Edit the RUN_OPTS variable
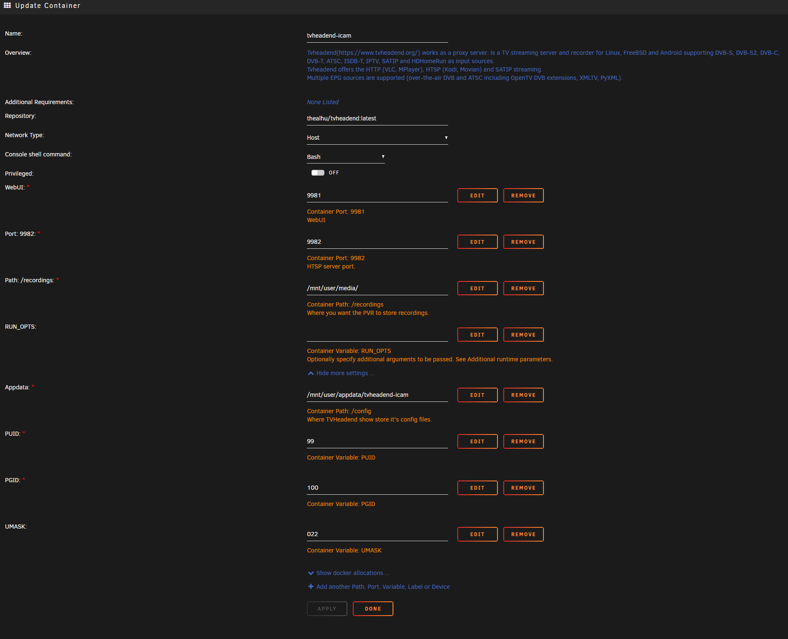788x639 pixels. 477,335
